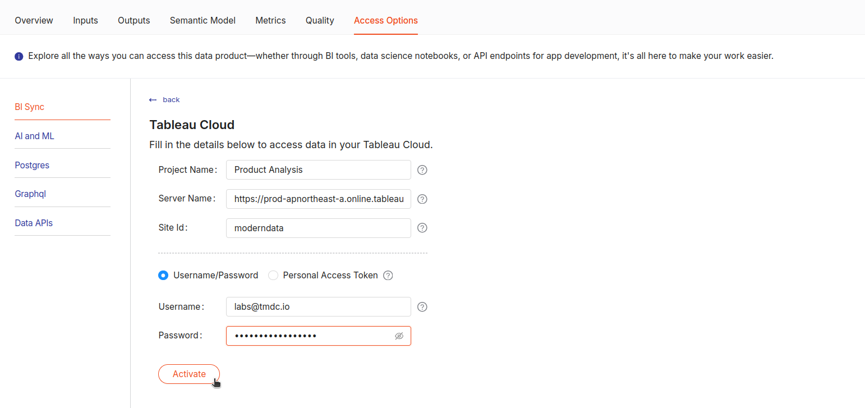Switch to the Inputs tab

(x=85, y=20)
